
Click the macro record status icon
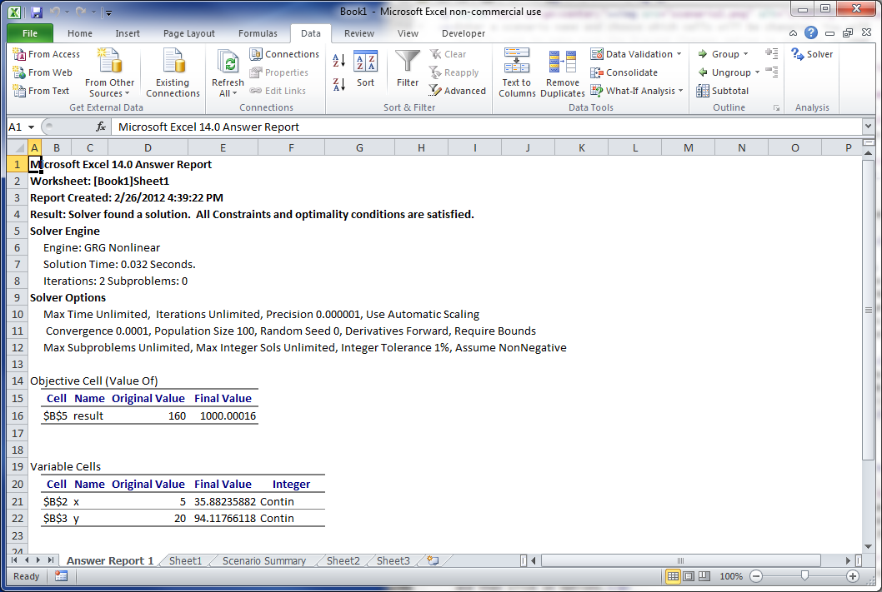62,576
